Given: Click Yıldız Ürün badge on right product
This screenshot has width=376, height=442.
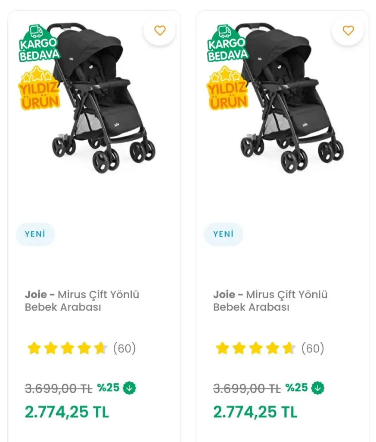Looking at the screenshot, I should 227,90.
